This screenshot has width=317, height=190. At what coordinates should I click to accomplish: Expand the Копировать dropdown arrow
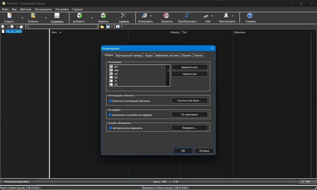click(x=151, y=16)
